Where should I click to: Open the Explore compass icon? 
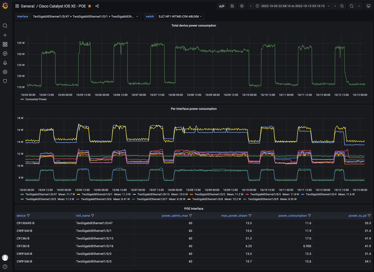[x=5, y=53]
